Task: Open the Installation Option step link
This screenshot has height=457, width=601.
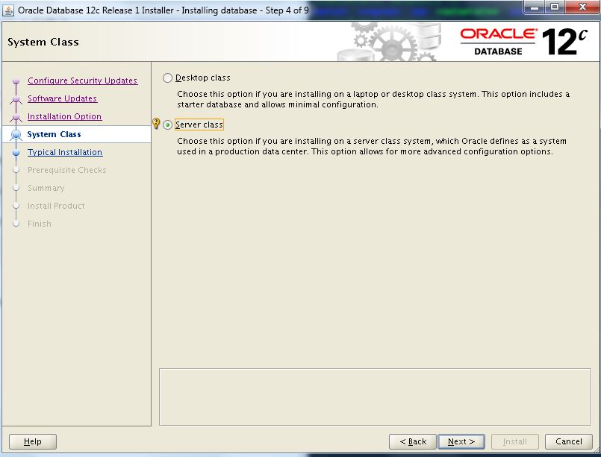Action: click(64, 116)
